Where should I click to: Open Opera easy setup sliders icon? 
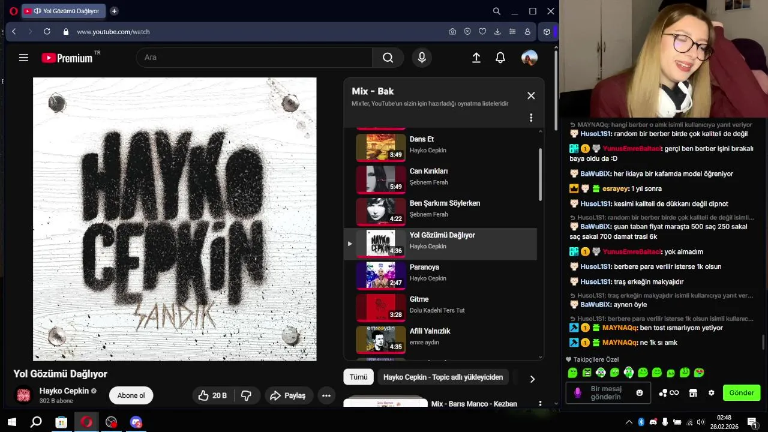point(512,32)
